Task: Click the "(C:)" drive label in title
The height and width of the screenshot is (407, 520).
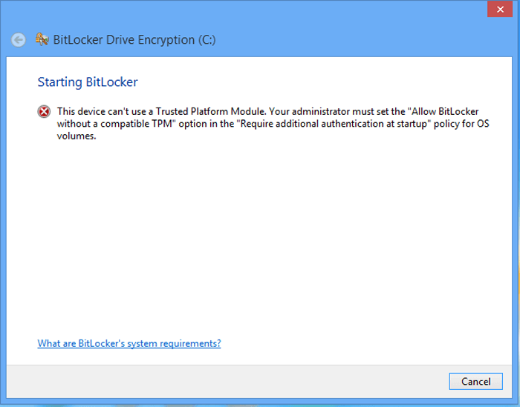Action: [201, 40]
